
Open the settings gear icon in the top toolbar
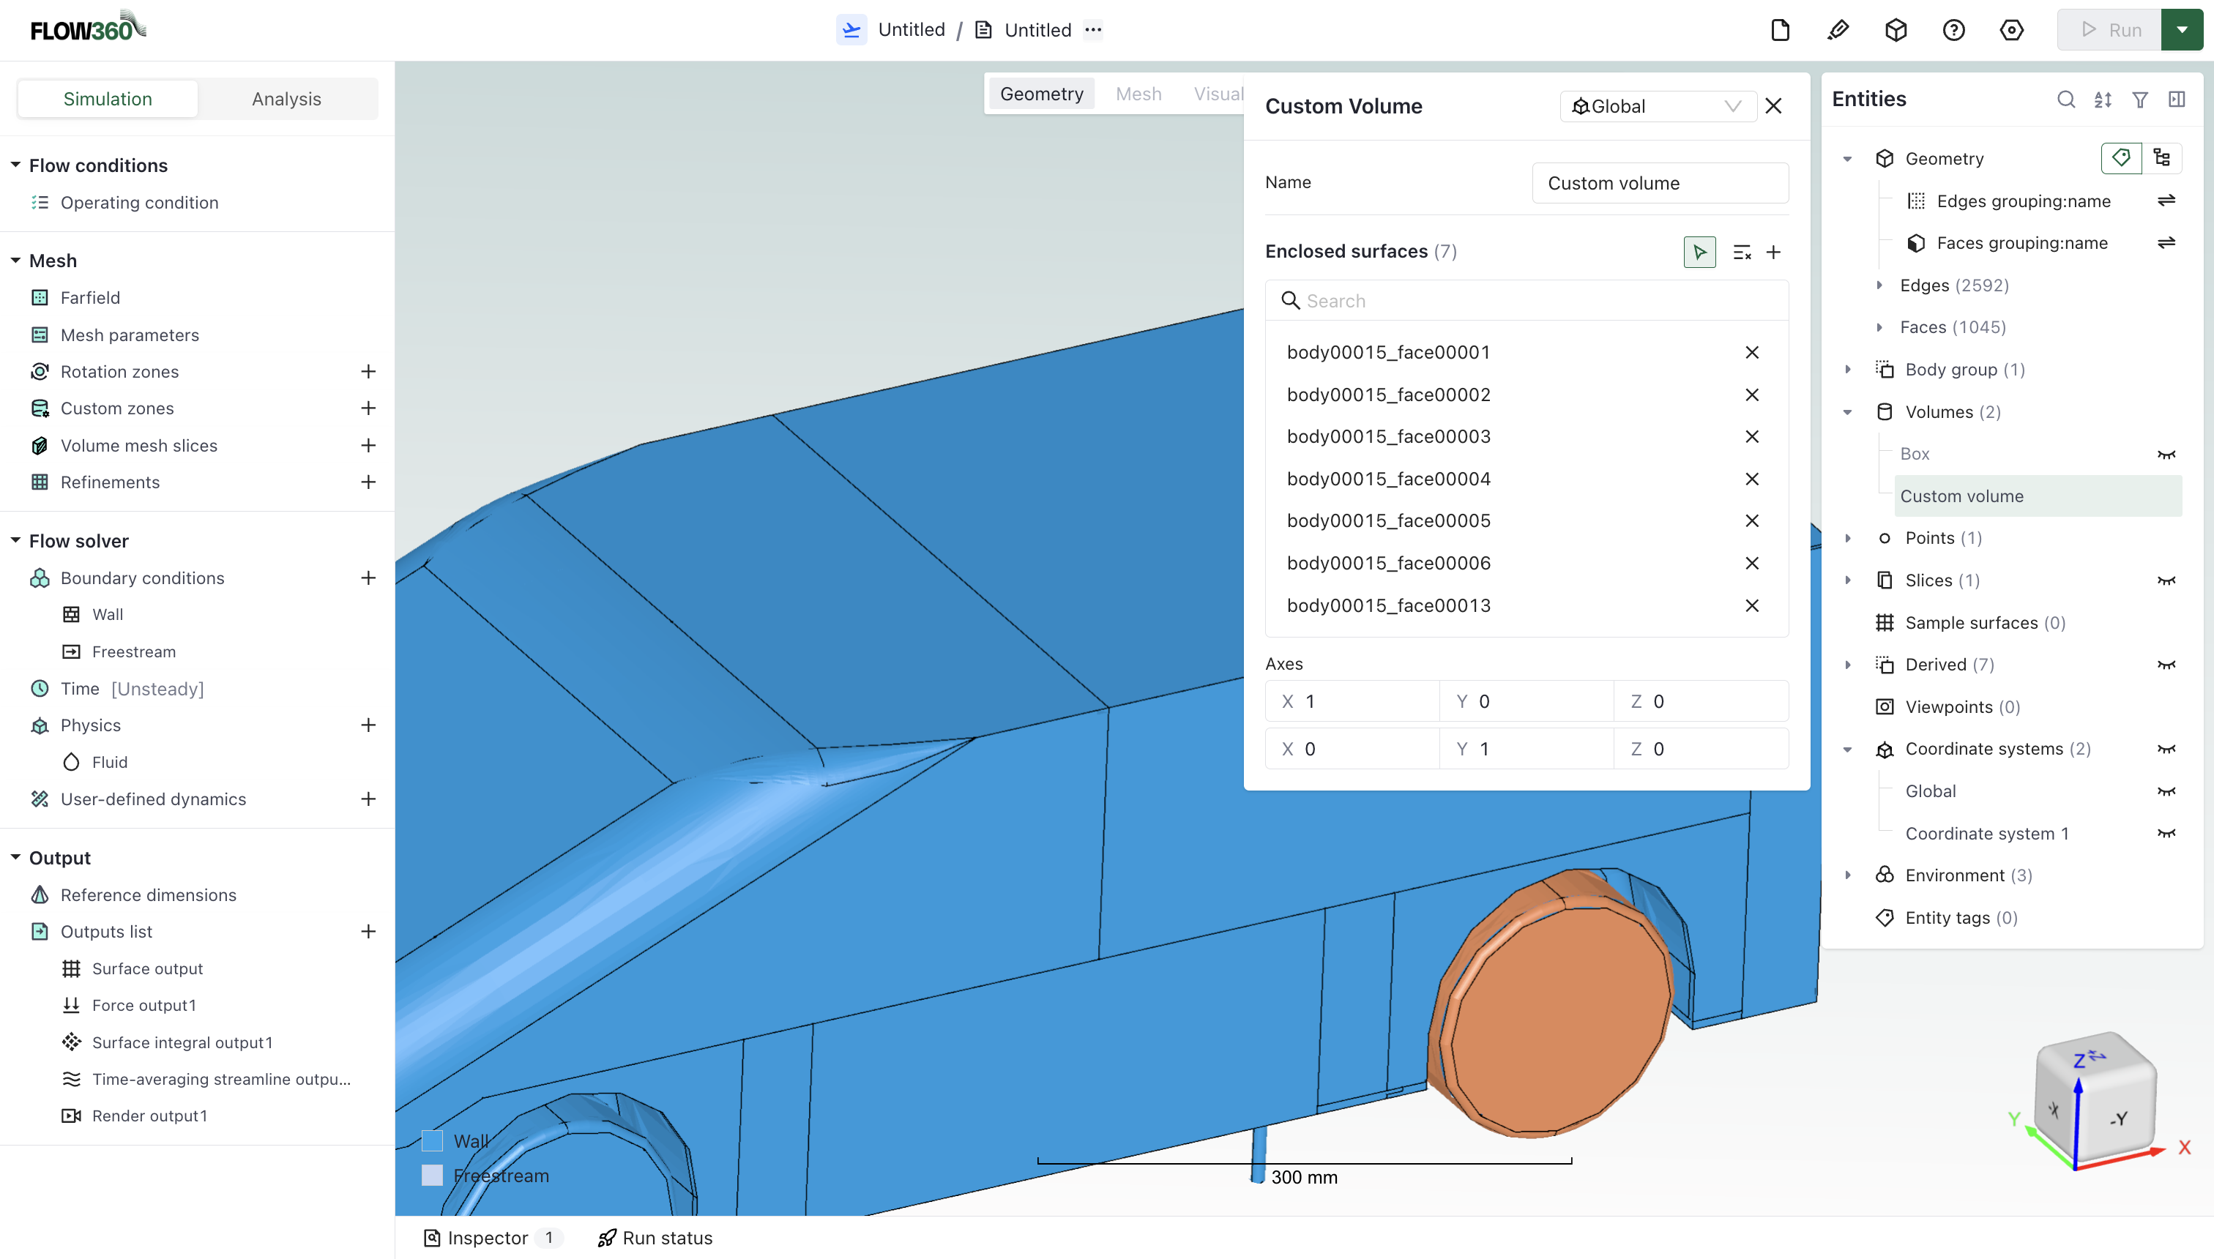coord(2010,29)
